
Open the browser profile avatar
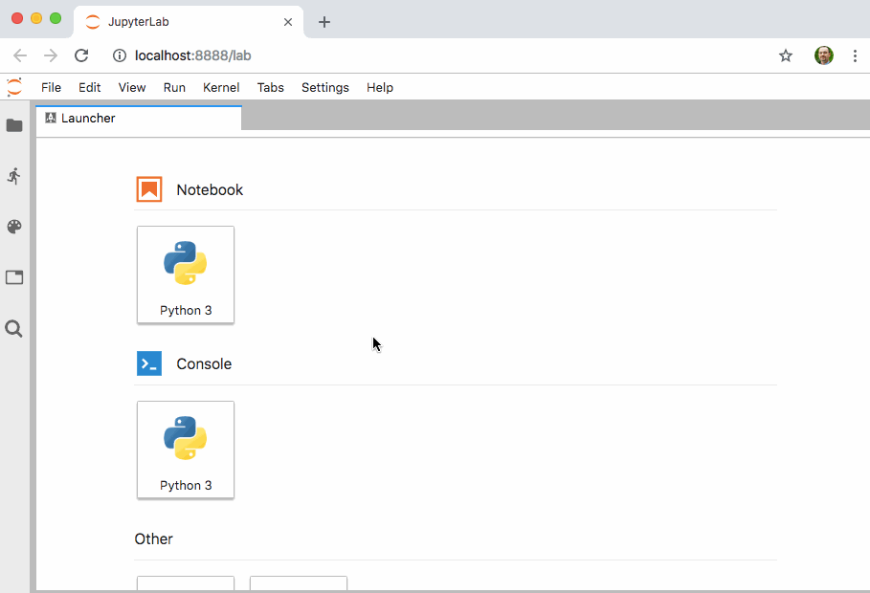(x=824, y=55)
